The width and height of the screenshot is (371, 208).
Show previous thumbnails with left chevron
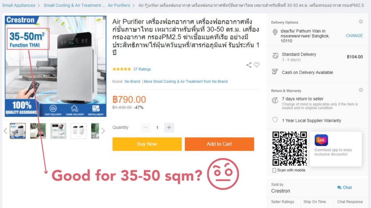(5, 131)
